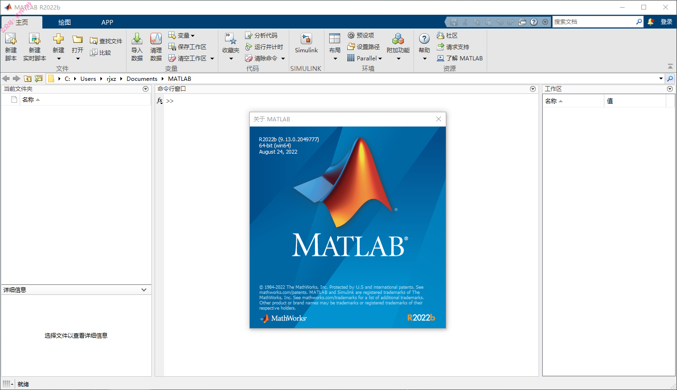Open the 清理数据 data cleaner
Image resolution: width=677 pixels, height=390 pixels.
click(156, 47)
